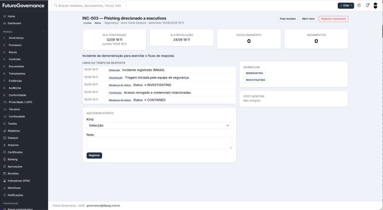383x210 pixels.
Task: Click the Contido status badge
Action: pyautogui.click(x=88, y=23)
